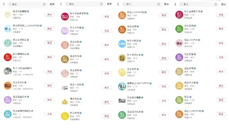The width and height of the screenshot is (229, 128).
Task: Open the 轻上品牌经理的日常 account entry
Action: [x=29, y=114]
